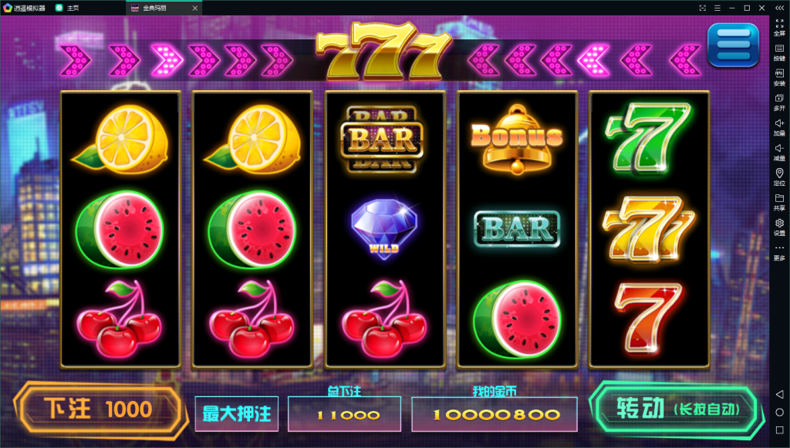Open the location (定位) tool
The height and width of the screenshot is (448, 790).
[779, 177]
